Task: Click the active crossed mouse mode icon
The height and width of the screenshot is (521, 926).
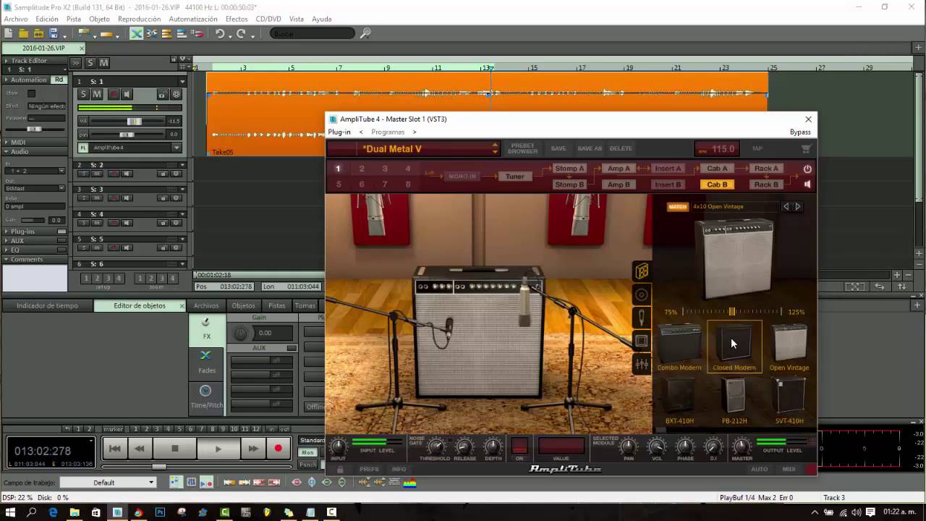Action: pos(136,33)
